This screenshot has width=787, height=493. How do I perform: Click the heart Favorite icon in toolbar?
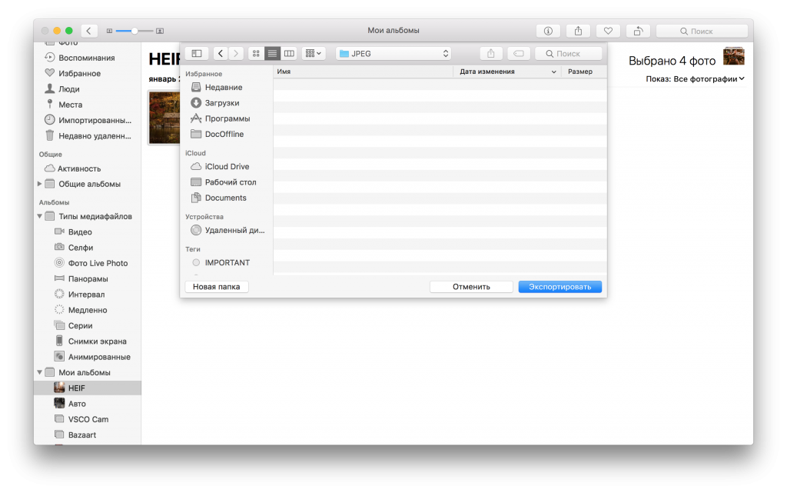coord(608,31)
